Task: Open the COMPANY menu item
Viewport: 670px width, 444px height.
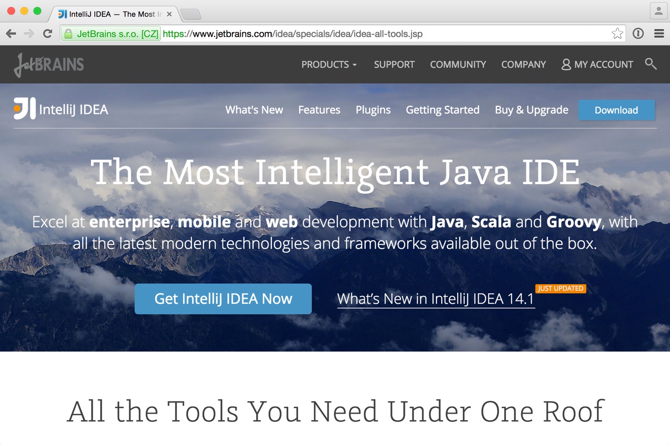Action: [524, 65]
